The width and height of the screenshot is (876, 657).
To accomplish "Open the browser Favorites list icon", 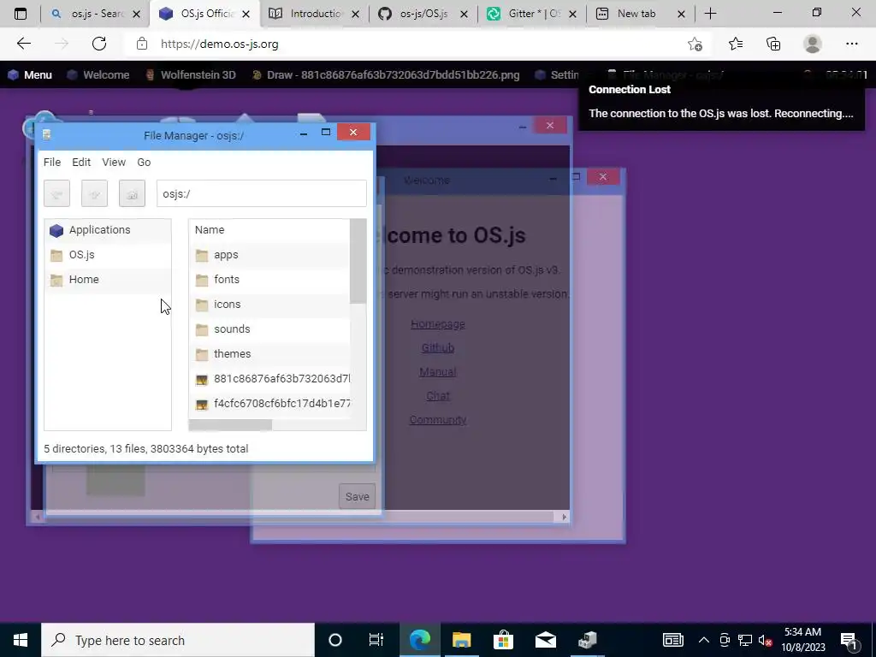I will [x=735, y=44].
